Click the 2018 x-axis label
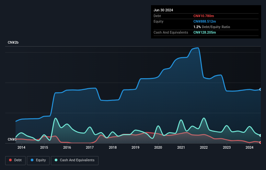This screenshot has height=170, width=266. (113, 147)
